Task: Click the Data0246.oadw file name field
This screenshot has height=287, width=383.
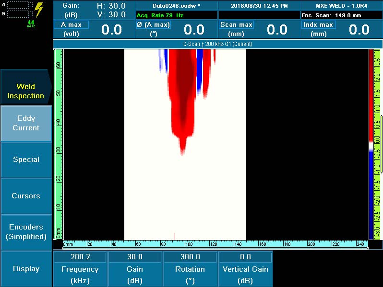Action: coord(176,6)
